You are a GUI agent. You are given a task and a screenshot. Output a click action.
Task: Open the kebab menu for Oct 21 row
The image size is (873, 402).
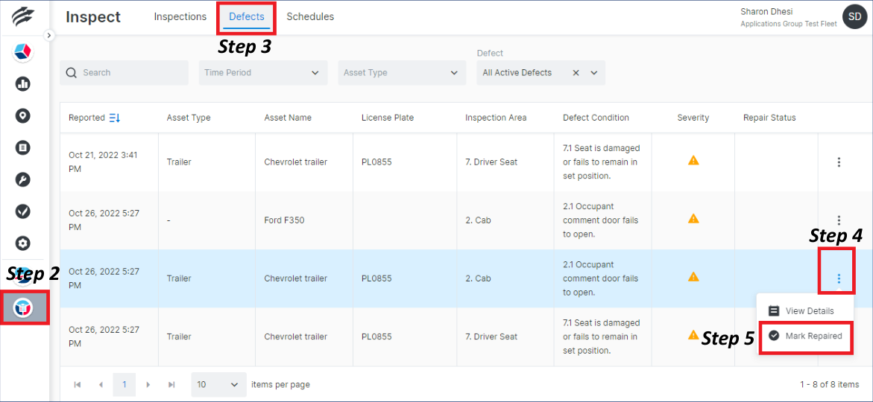[839, 162]
